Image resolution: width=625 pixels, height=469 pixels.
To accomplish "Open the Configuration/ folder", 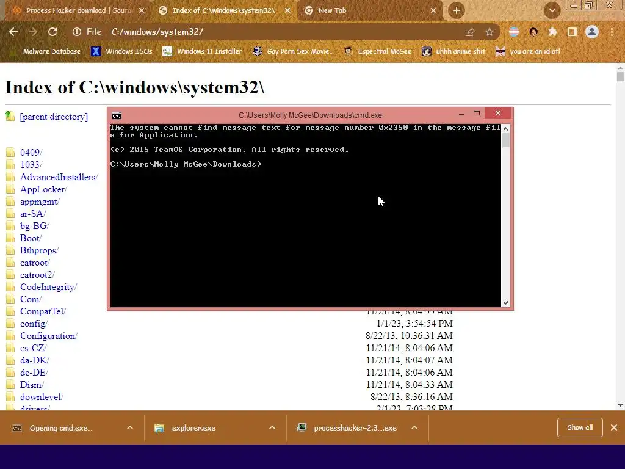I will [49, 336].
